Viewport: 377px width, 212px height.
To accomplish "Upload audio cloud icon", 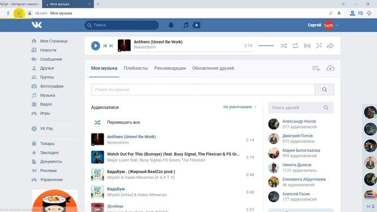I will click(x=330, y=68).
